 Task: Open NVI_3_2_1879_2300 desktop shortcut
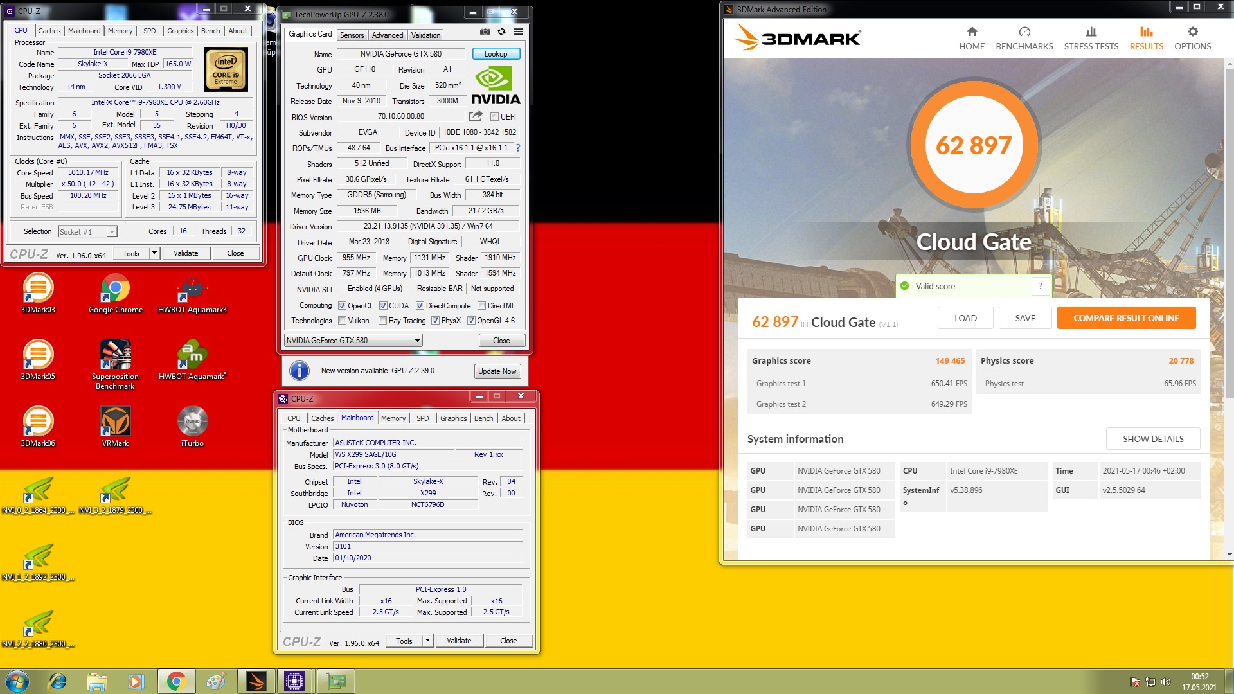pos(115,495)
